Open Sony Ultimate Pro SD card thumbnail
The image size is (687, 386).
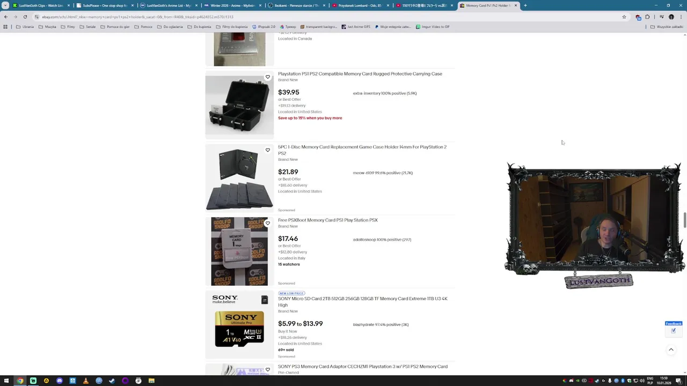click(239, 324)
